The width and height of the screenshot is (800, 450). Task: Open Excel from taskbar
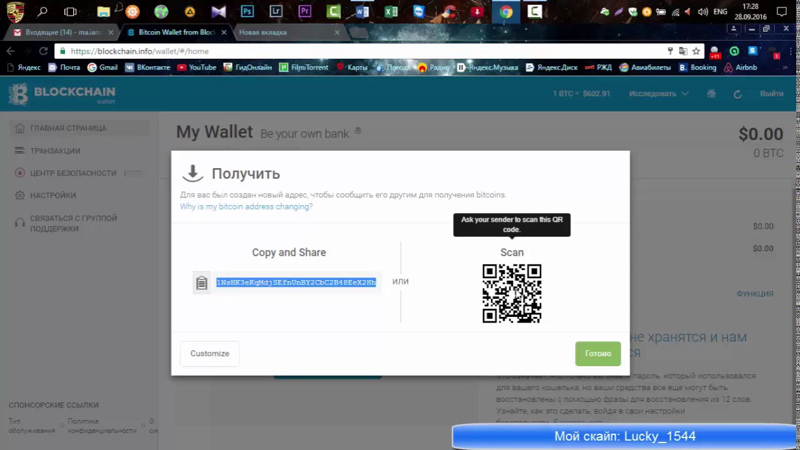click(391, 11)
